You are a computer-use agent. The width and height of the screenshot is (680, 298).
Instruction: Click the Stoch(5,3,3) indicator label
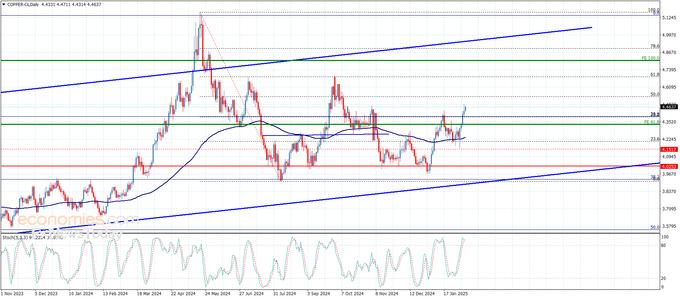point(15,237)
